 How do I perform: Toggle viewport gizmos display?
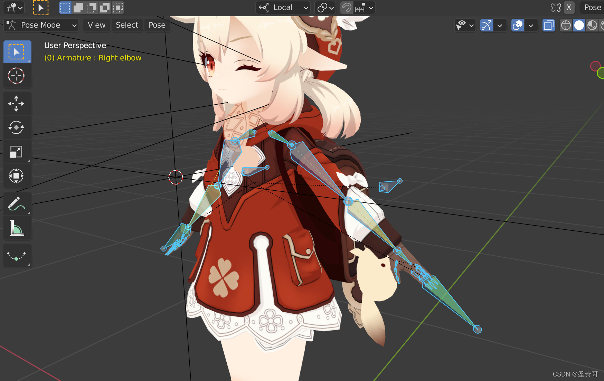coord(486,25)
